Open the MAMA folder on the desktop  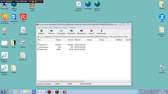point(162,5)
